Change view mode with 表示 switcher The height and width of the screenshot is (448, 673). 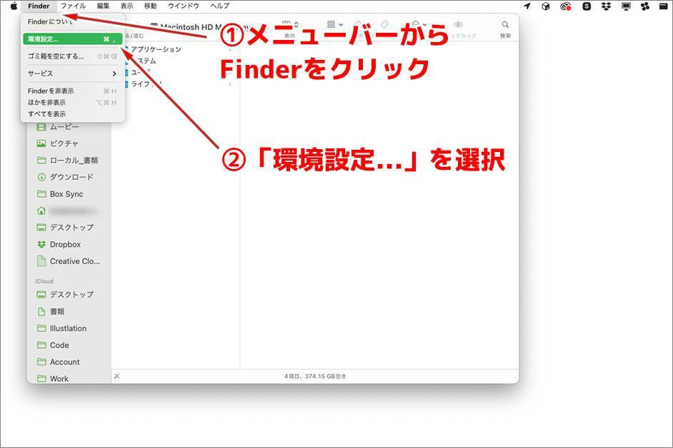tap(290, 24)
